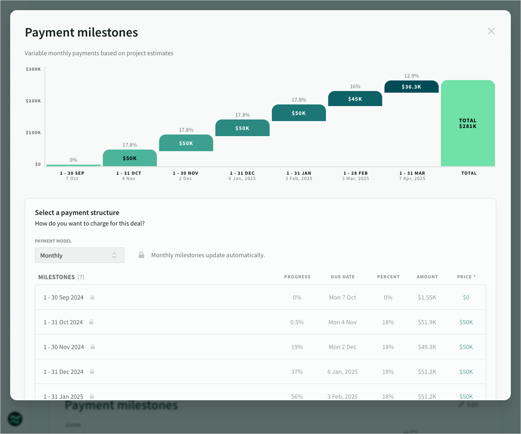Click the 16% label above February bar
This screenshot has height=434, width=521.
click(x=355, y=87)
